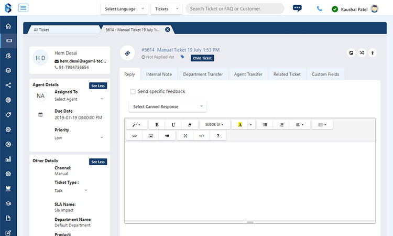Image resolution: width=393 pixels, height=236 pixels.
Task: Open the Home icon in the sidebar
Action: click(8, 26)
